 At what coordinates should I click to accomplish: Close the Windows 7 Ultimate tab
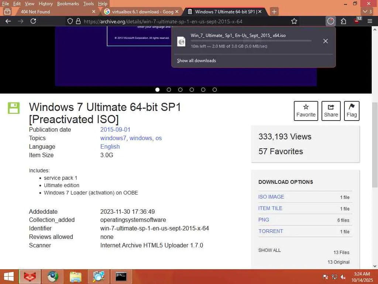click(260, 11)
